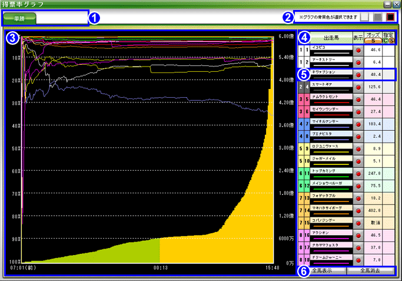The image size is (402, 281).
Task: Switch to the 単勝 tab
Action: (x=19, y=18)
